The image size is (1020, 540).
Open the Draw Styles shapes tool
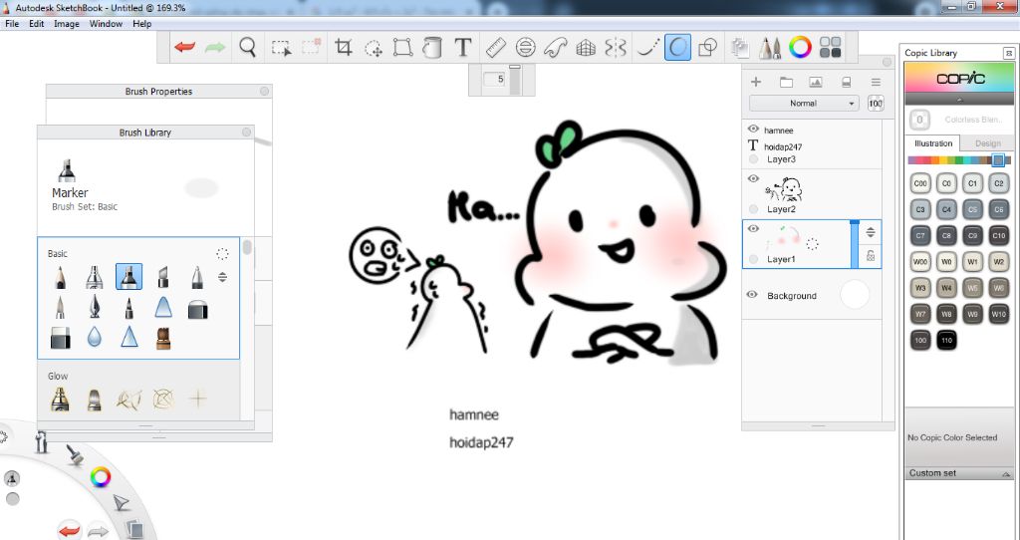pyautogui.click(x=707, y=48)
